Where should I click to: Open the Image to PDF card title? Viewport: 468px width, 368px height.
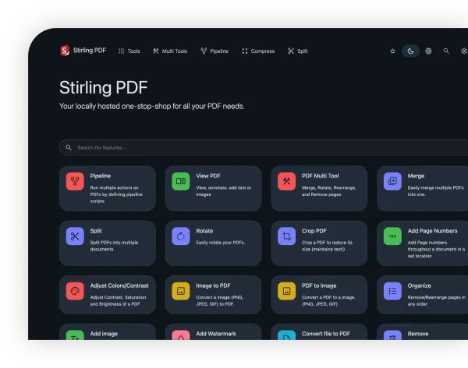pos(213,286)
